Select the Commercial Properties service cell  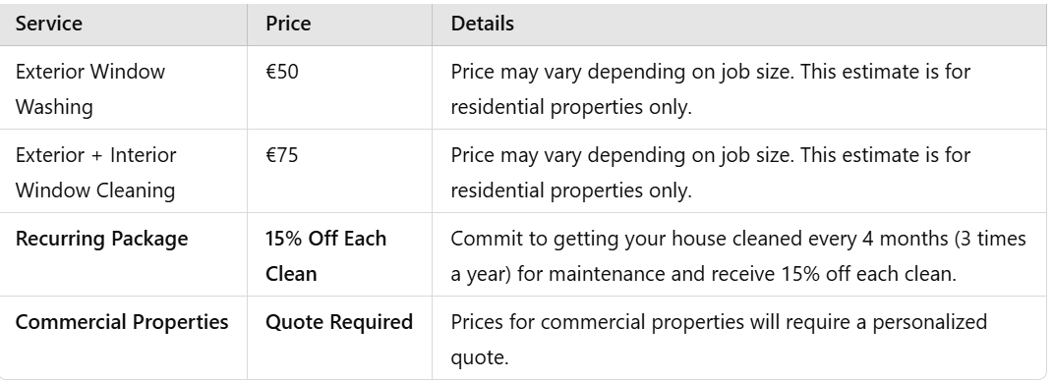click(x=124, y=338)
